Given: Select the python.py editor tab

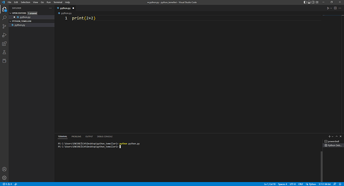Looking at the screenshot, I should pos(65,8).
